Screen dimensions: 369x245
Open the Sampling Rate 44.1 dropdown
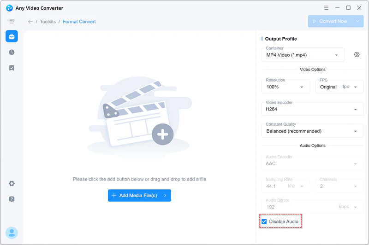pos(286,186)
